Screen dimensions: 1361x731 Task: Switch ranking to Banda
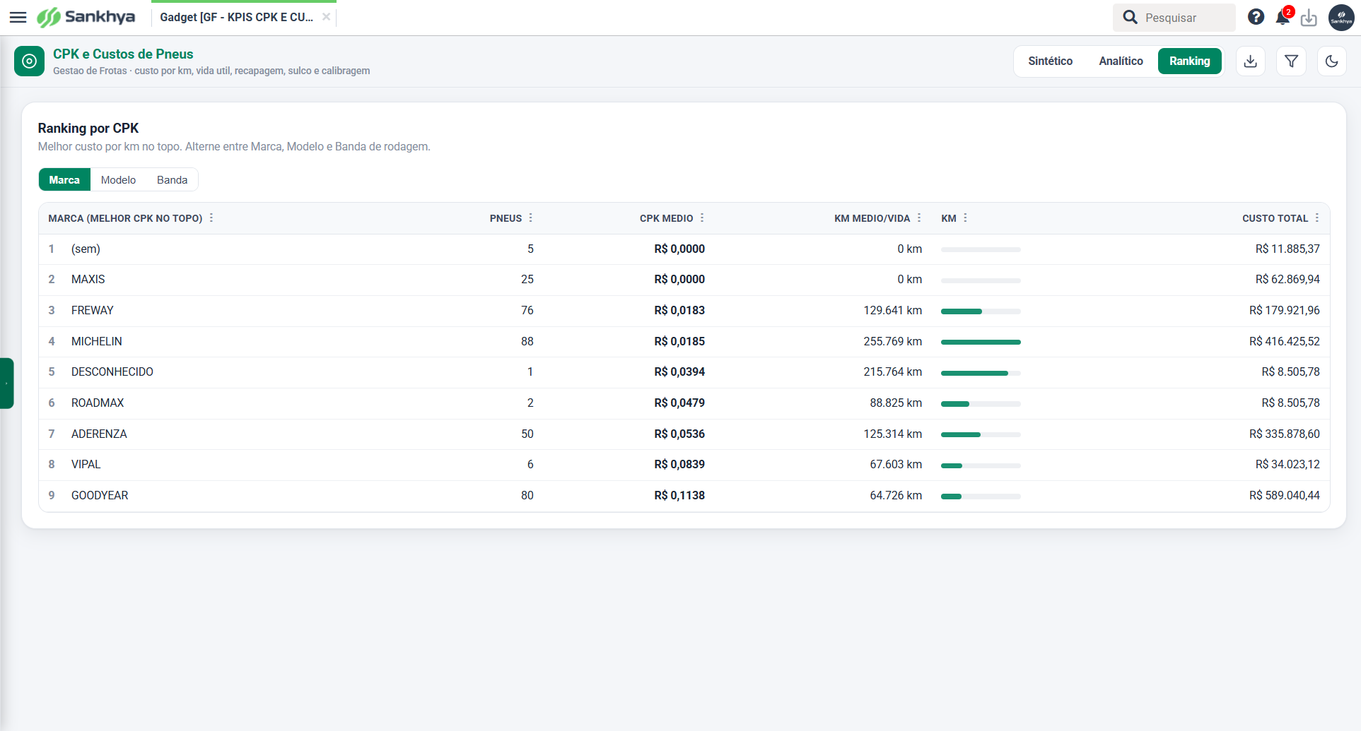pos(172,180)
